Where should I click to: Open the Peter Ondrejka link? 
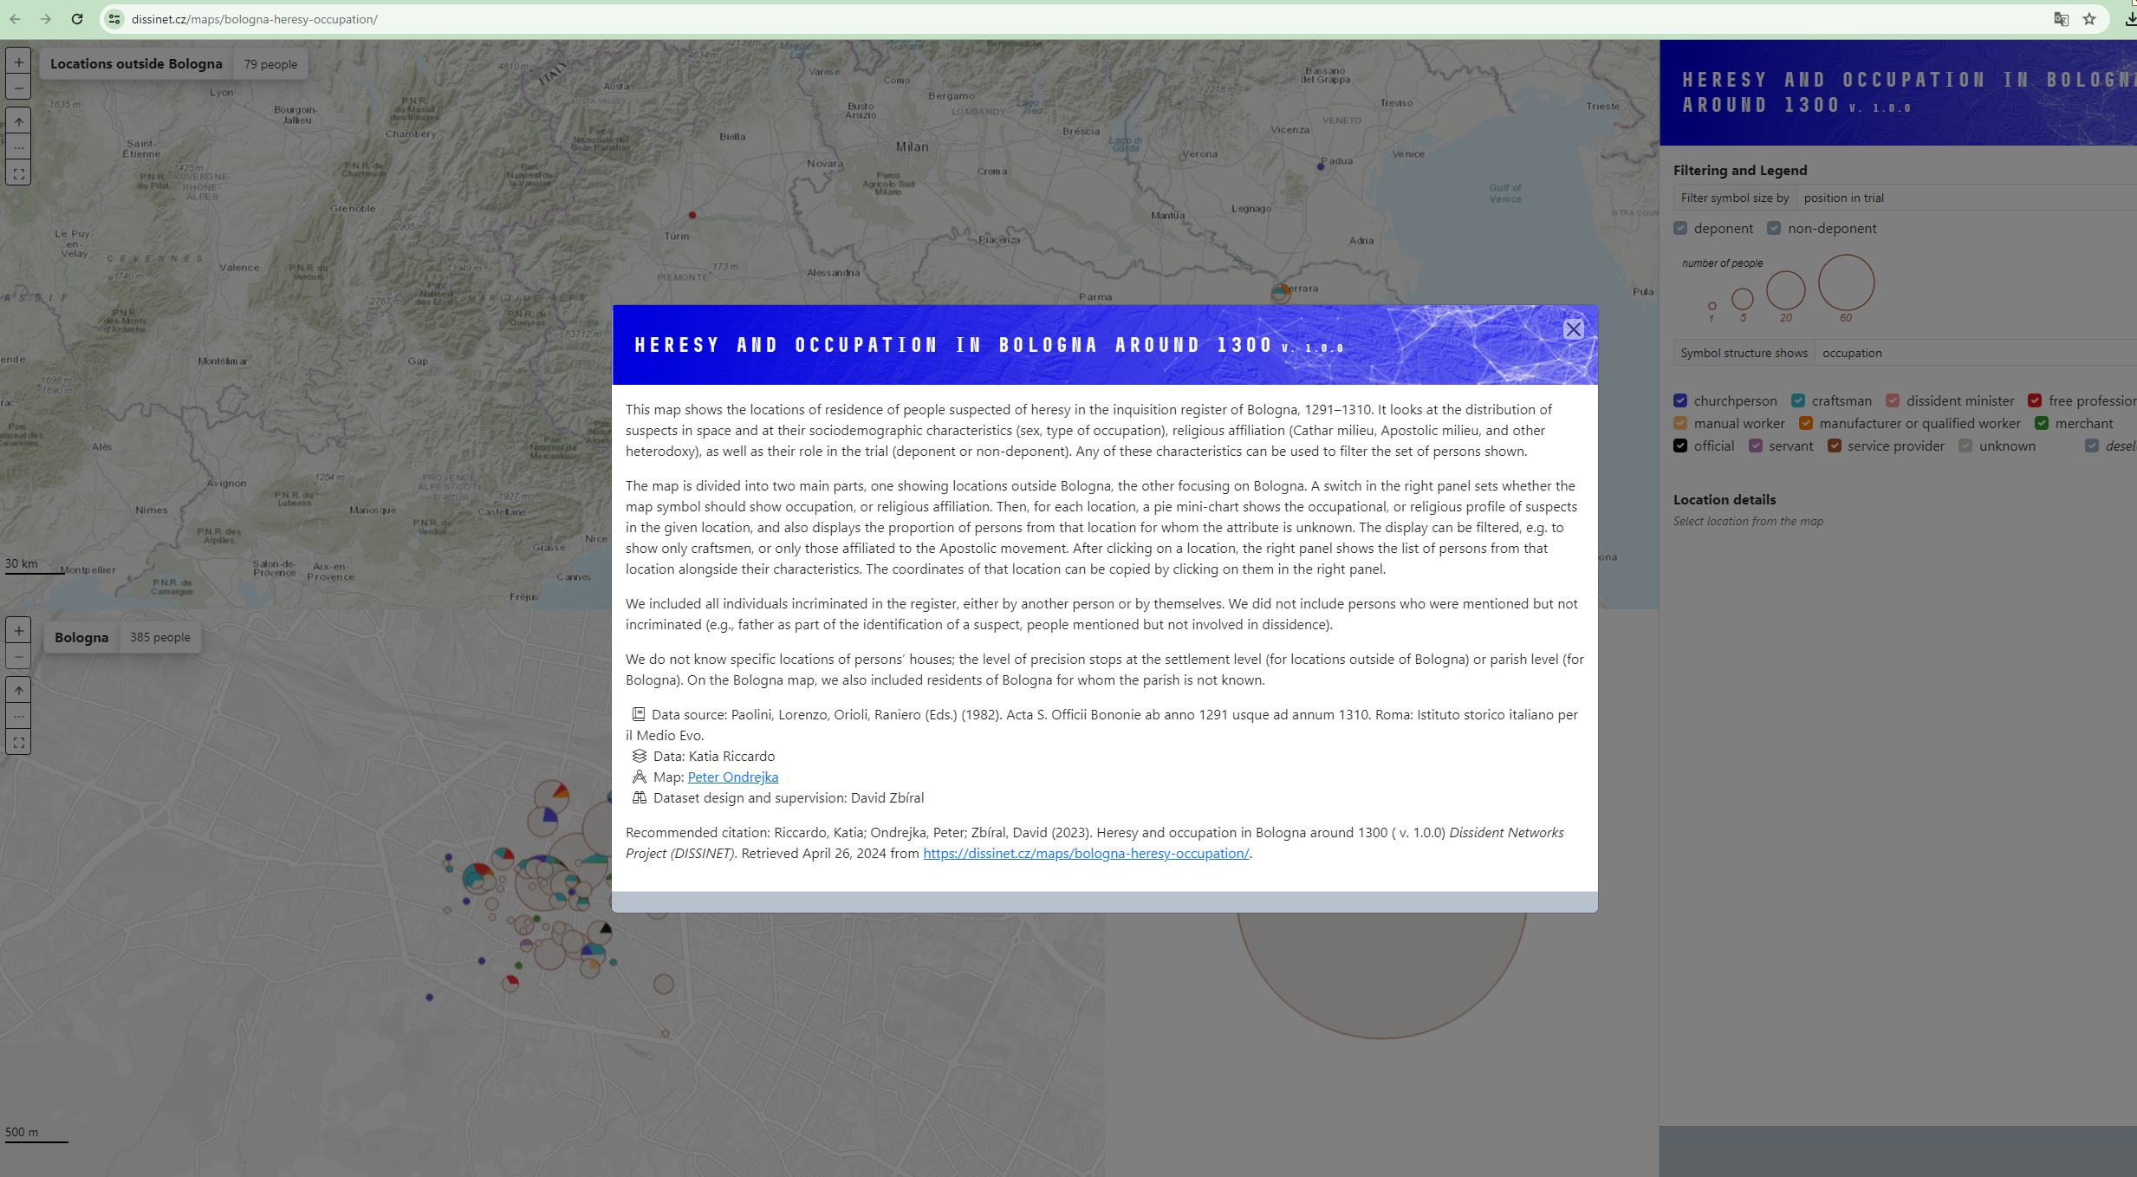(732, 777)
